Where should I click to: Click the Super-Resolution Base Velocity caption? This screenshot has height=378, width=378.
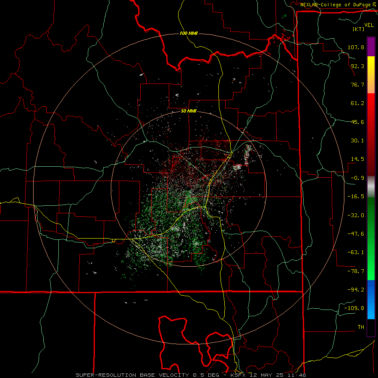click(191, 375)
